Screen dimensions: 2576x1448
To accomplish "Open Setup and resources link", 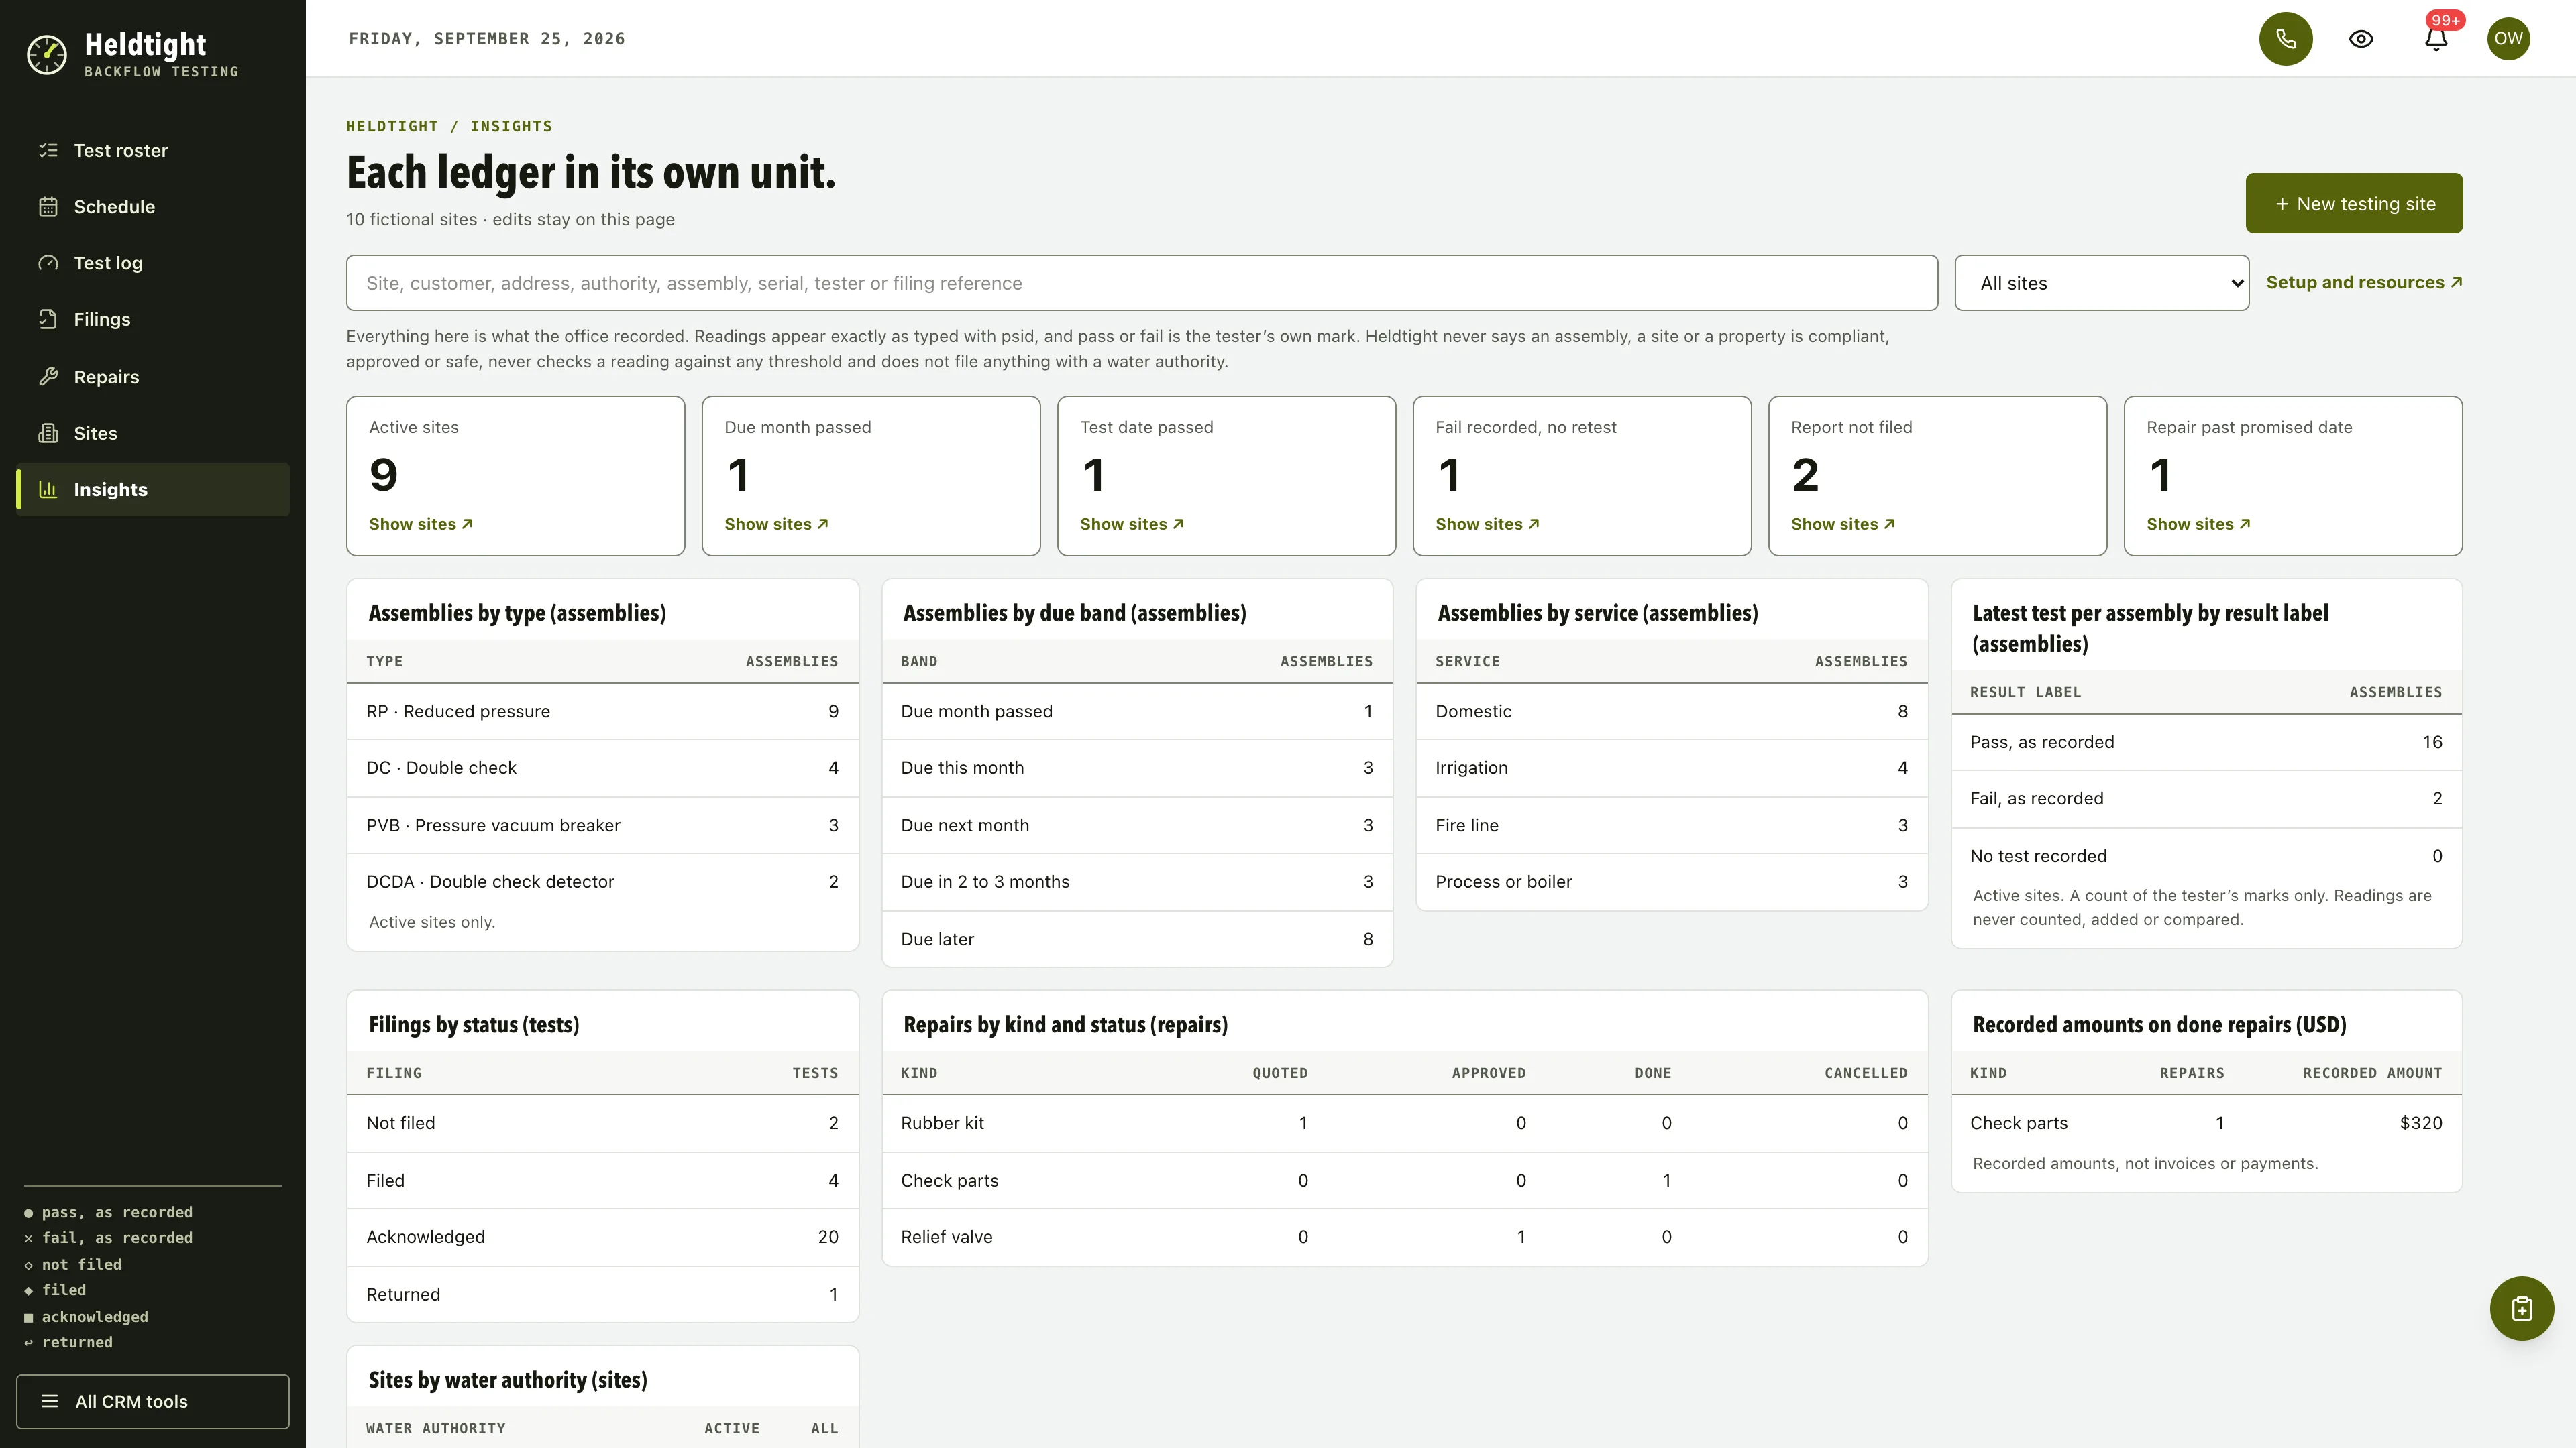I will click(2364, 283).
